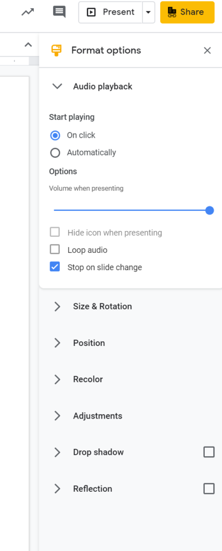Uncheck Stop on slide change
The image size is (222, 551).
tap(55, 267)
